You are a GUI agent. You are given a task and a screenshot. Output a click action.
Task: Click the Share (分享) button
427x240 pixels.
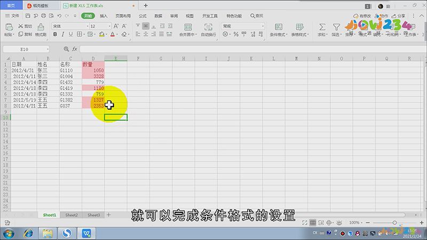(398, 16)
